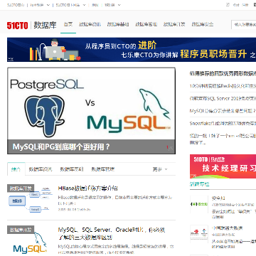Open the MySQL、SQL Server、Oracle对比 article title
Image resolution: width=256 pixels, height=256 pixels.
[x=112, y=233]
